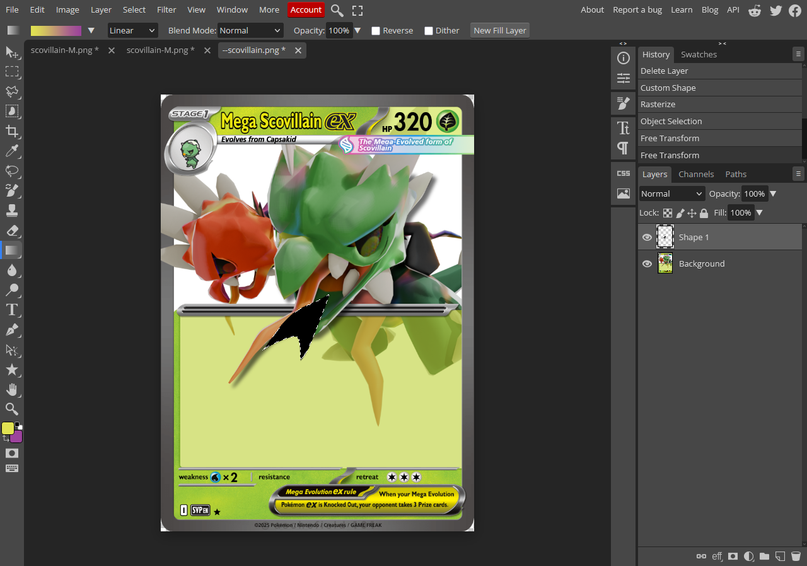
Task: Switch to the Channels tab
Action: click(696, 175)
